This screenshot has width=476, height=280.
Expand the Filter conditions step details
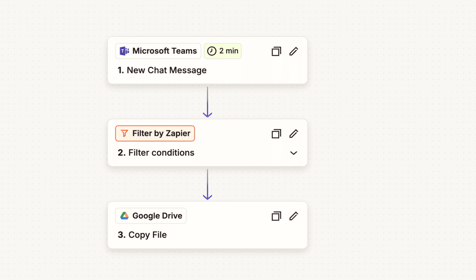[x=293, y=153]
